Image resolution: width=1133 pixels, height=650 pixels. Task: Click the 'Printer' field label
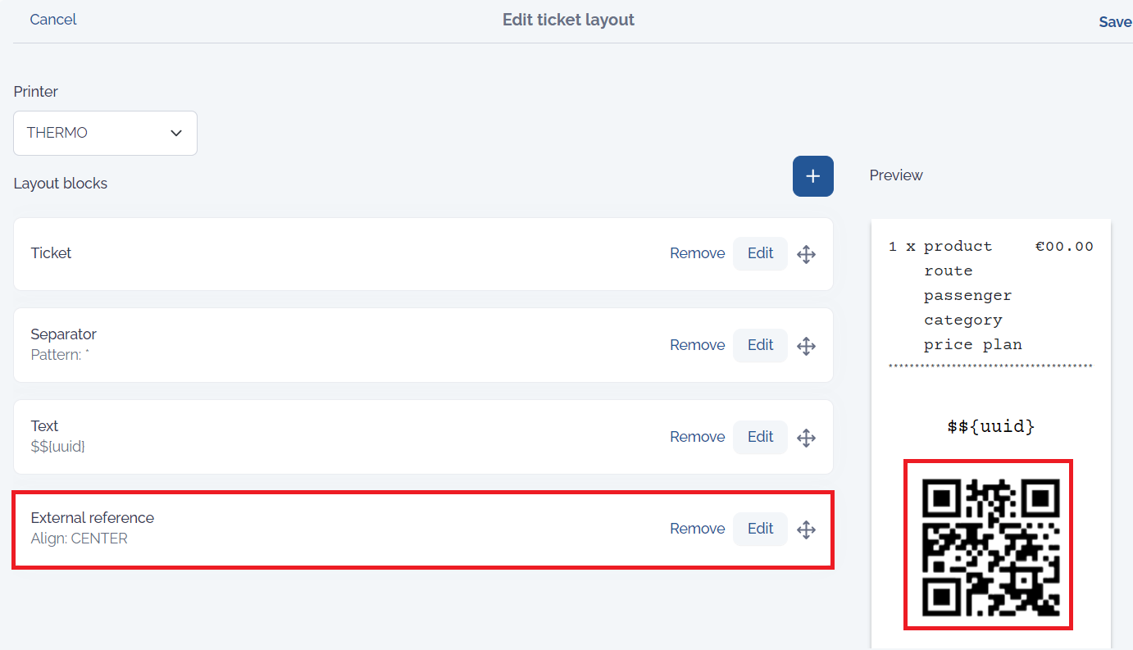click(36, 92)
